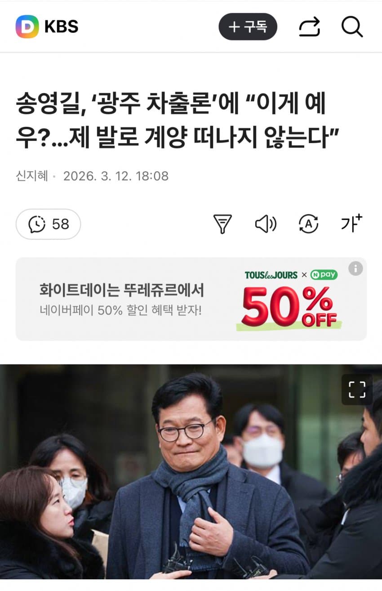Tap the ad text 화이트데이는 뚜레쥬르에서
This screenshot has height=591, width=382.
click(122, 291)
